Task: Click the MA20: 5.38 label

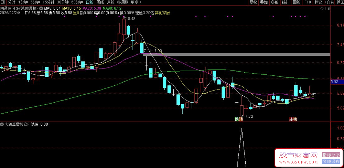Action: coord(92,8)
